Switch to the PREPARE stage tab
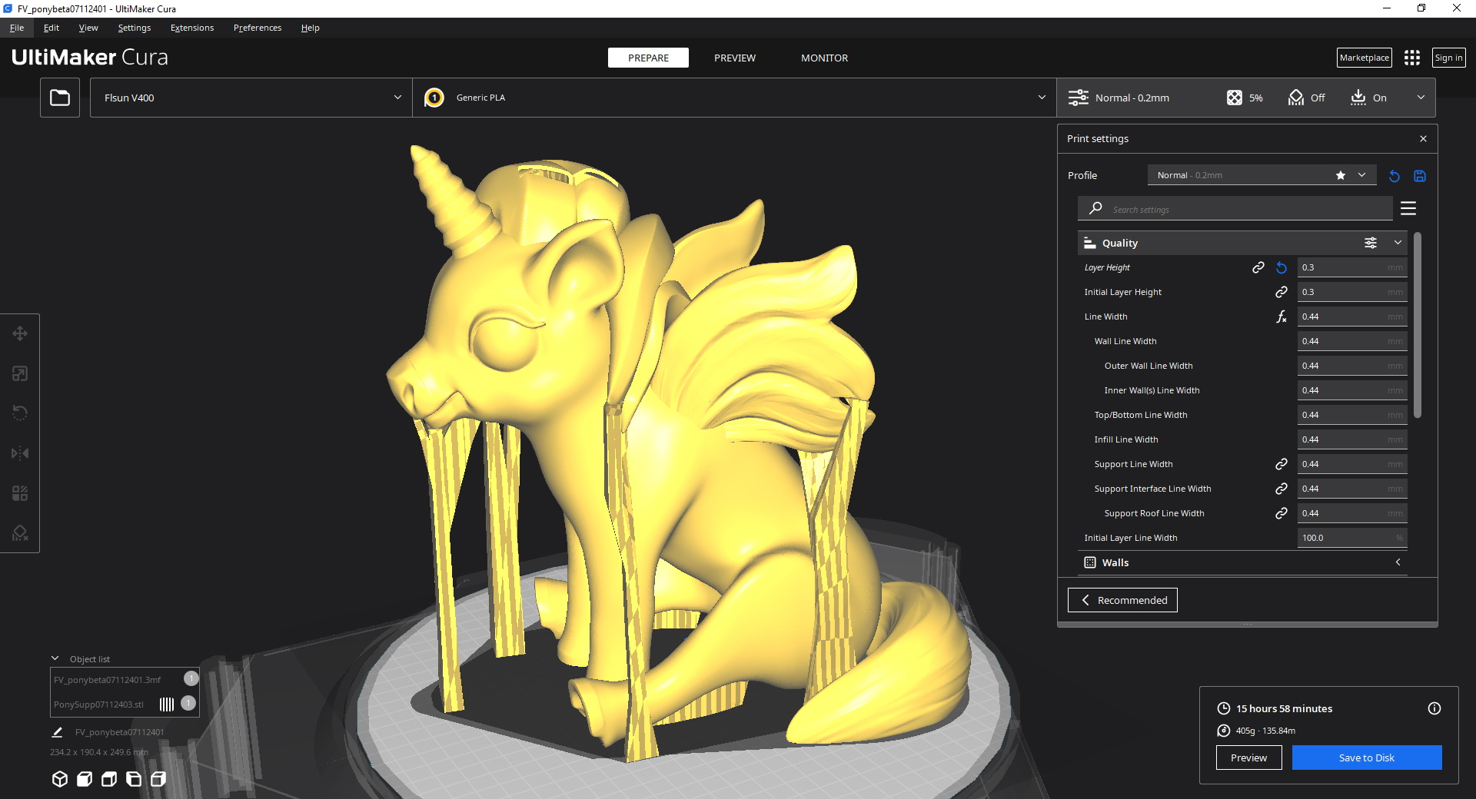 (648, 58)
